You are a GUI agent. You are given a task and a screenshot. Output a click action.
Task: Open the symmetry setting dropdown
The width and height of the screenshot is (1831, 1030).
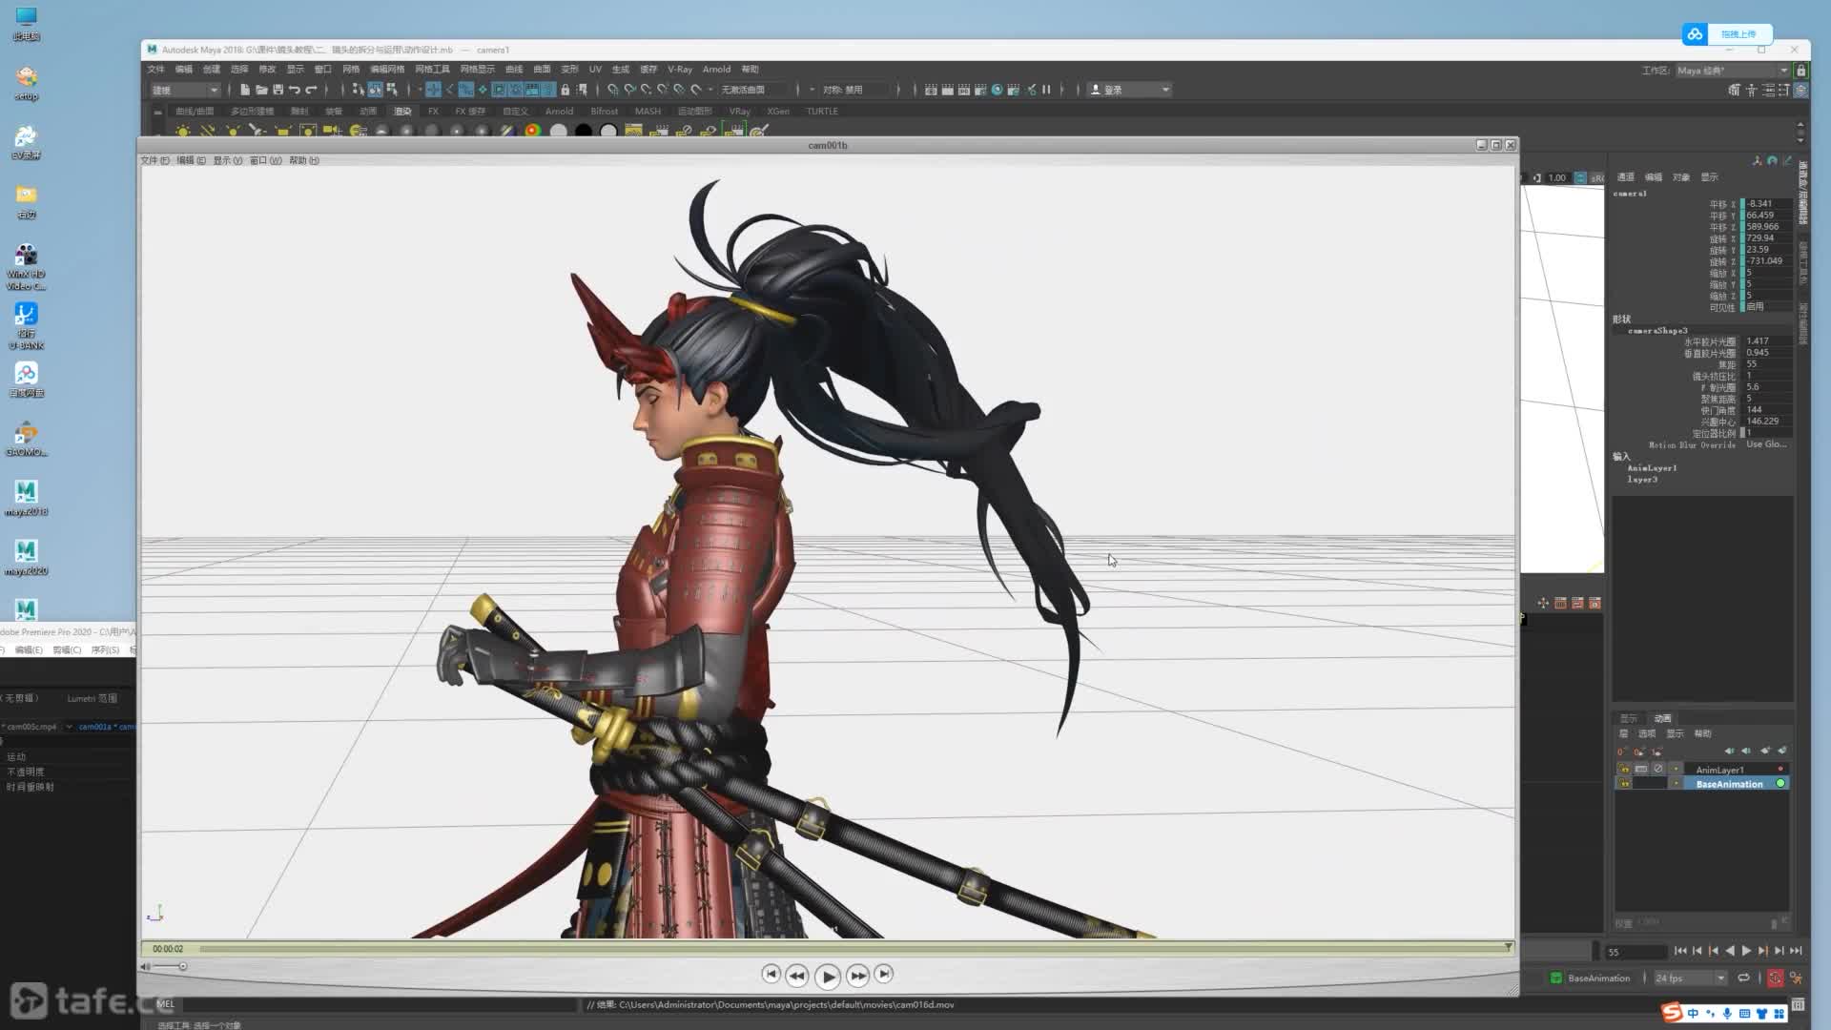[854, 90]
